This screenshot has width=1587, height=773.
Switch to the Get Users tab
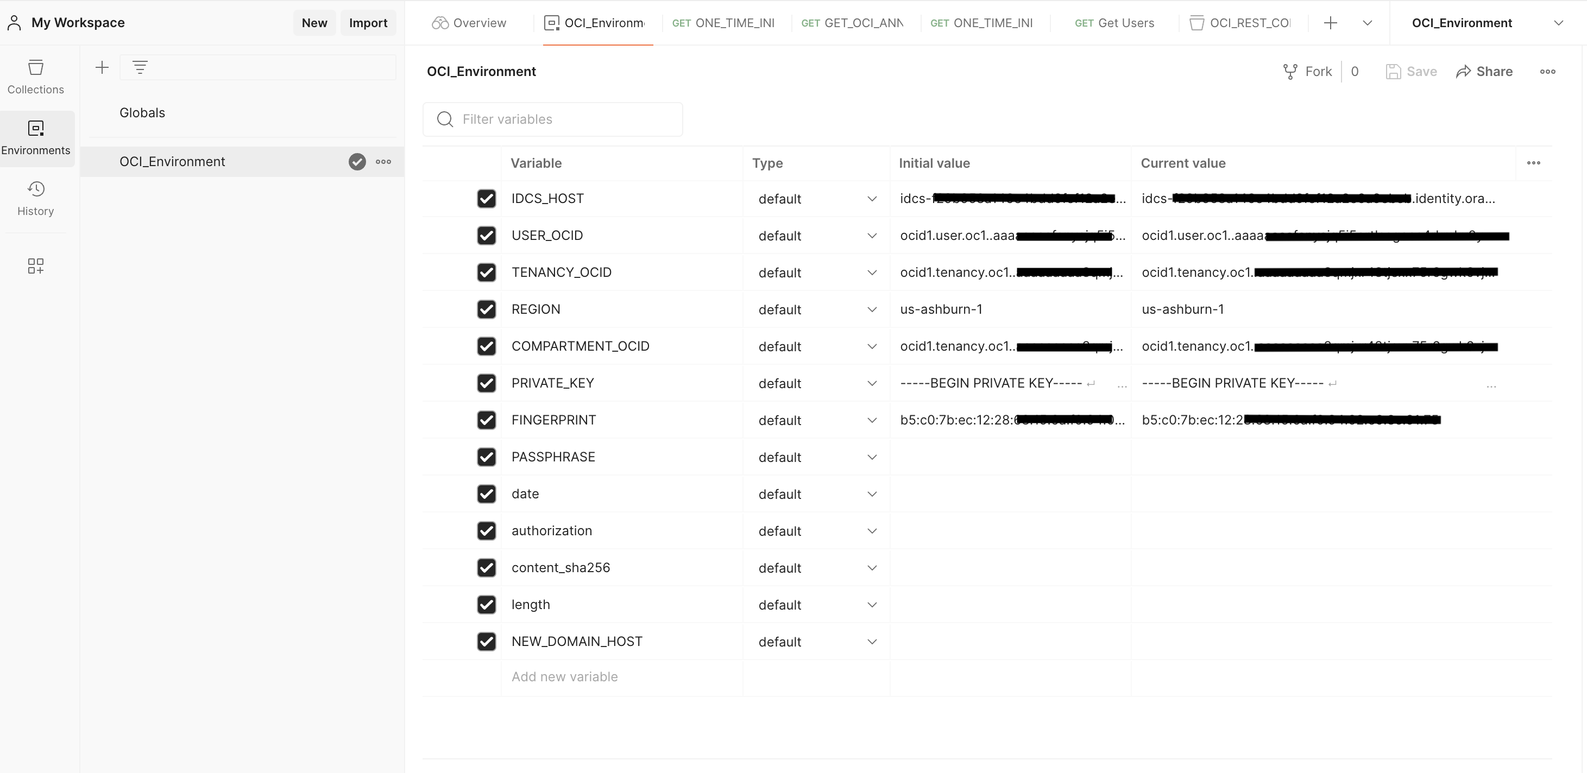[1114, 23]
